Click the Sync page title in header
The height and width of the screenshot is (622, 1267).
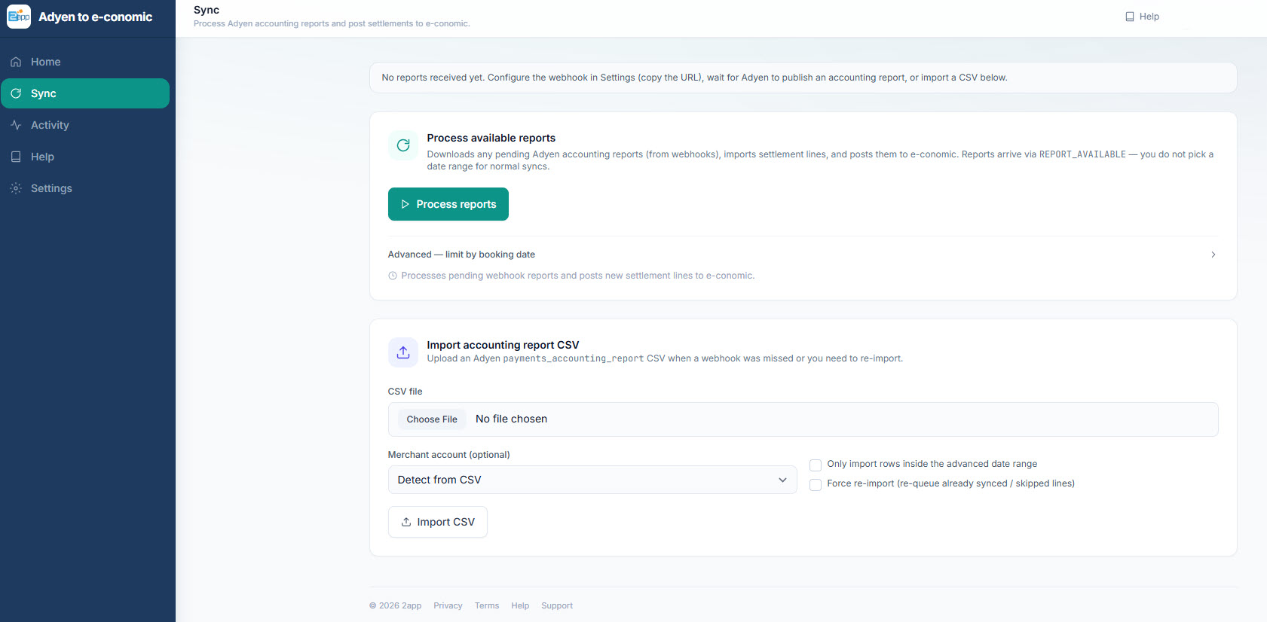[207, 10]
